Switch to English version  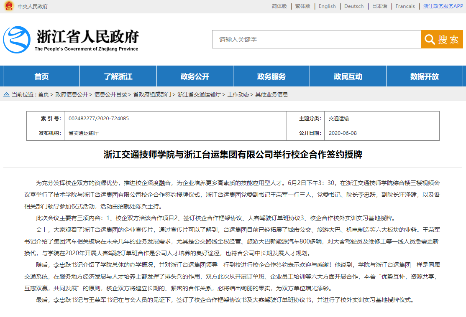327,6
